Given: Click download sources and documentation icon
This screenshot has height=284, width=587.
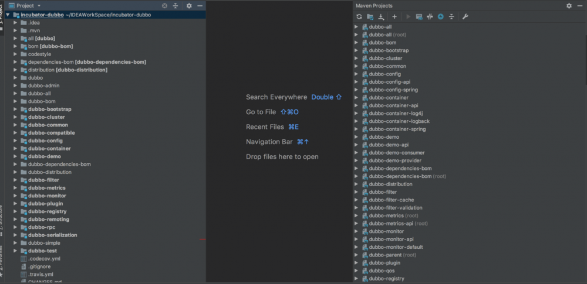Looking at the screenshot, I should (x=381, y=17).
